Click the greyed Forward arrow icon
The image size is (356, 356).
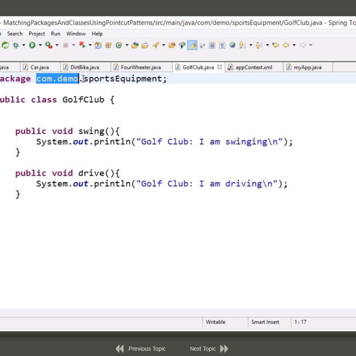pos(303,45)
